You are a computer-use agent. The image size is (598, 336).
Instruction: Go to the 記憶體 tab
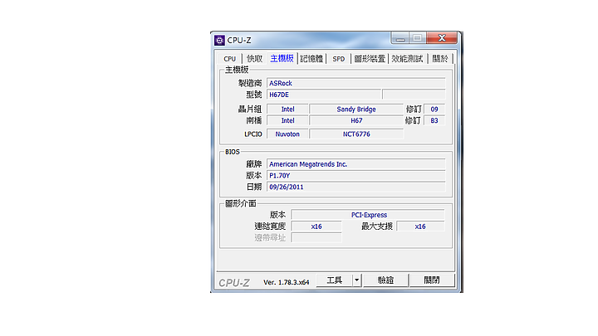[x=311, y=59]
